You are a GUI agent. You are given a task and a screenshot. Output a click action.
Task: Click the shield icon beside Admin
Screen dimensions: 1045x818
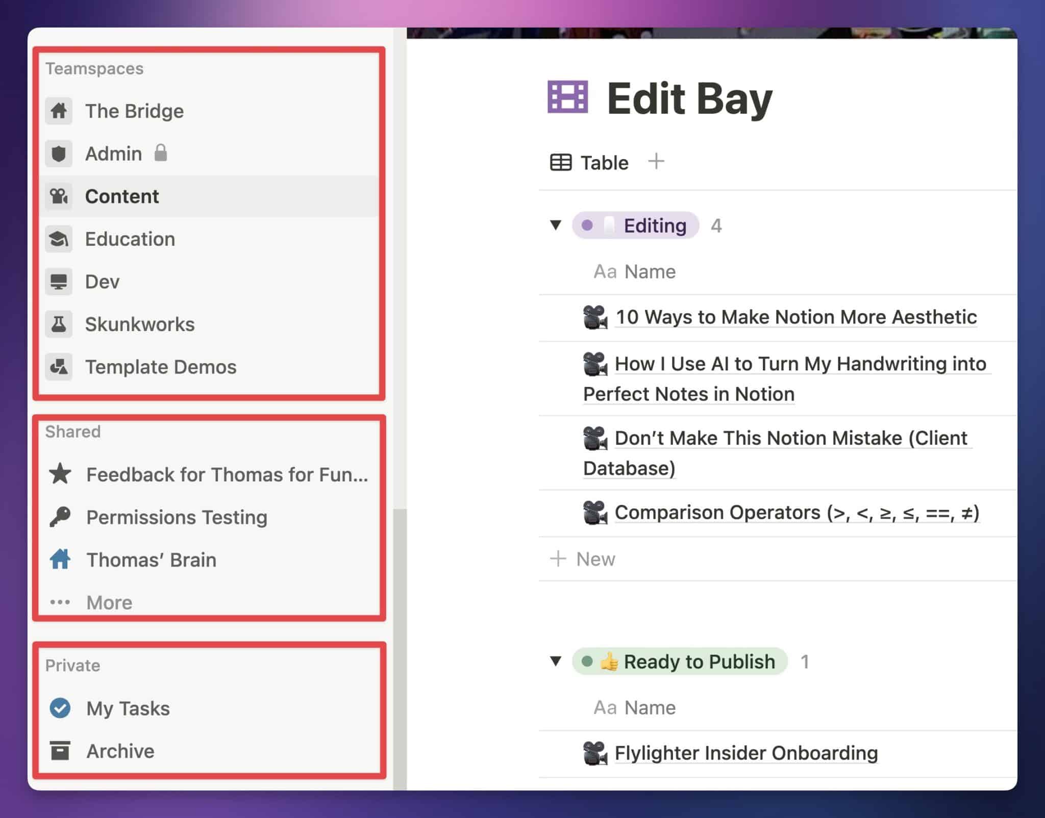tap(59, 154)
